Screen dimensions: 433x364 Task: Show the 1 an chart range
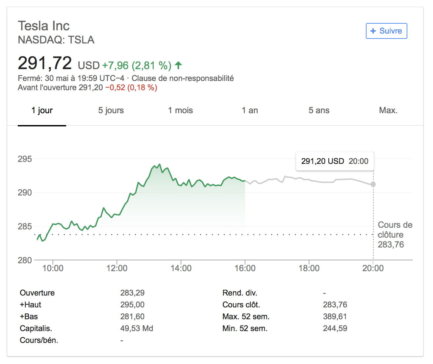[250, 111]
